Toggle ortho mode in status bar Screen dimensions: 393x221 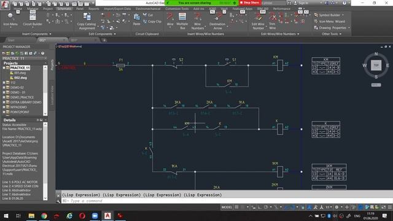point(260,207)
